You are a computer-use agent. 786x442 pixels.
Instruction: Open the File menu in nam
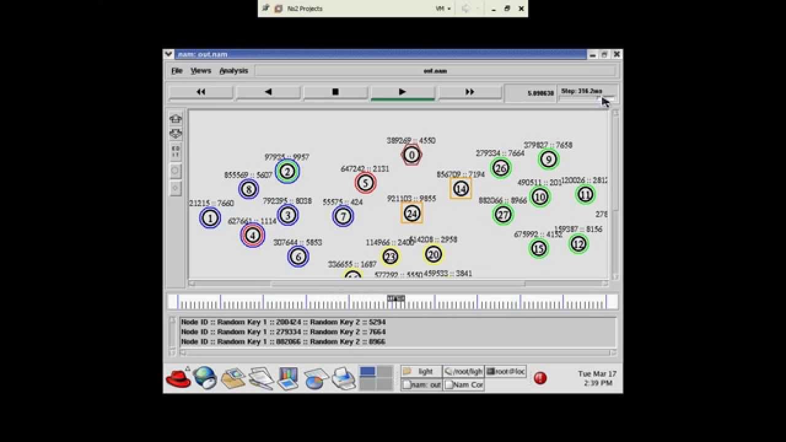tap(177, 71)
